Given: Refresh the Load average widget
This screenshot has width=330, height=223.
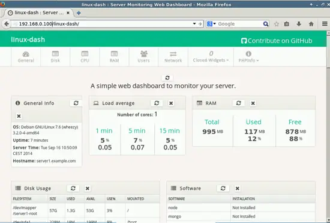Looking at the screenshot, I should point(157,103).
